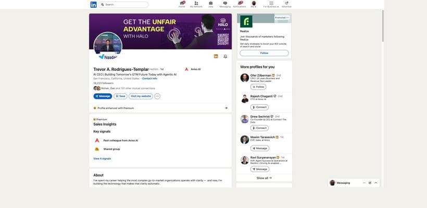Click the Premium label above Sales Insights
The image size is (427, 208).
click(100, 119)
